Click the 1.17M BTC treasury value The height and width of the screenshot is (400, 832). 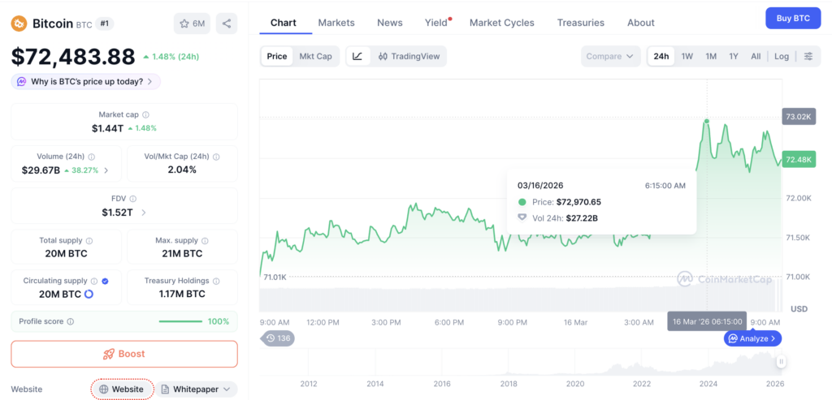coord(182,294)
